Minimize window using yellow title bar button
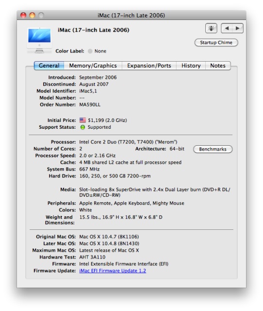This screenshot has height=311, width=263. 33,15
